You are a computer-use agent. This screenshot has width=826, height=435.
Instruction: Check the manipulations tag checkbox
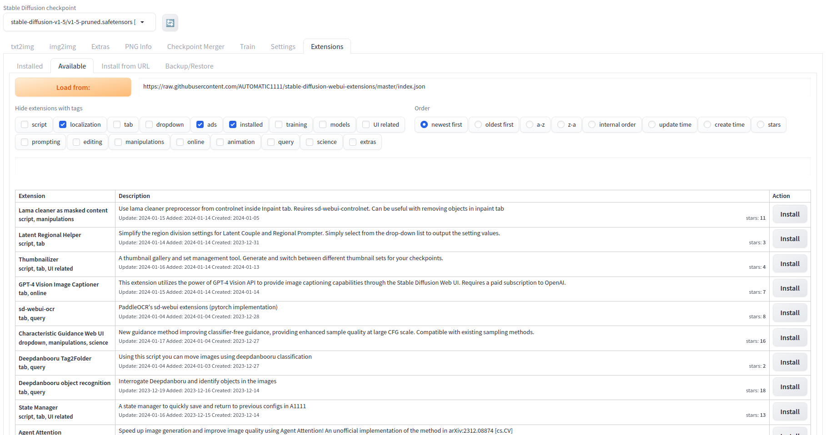pos(118,142)
